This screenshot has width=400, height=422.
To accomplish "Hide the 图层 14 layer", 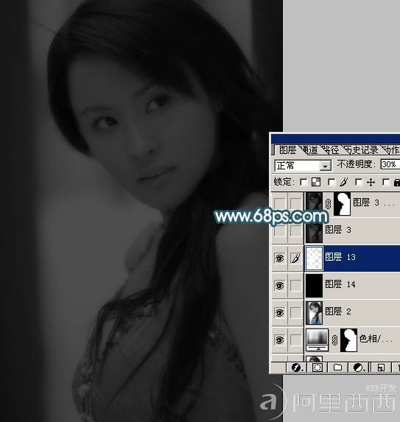I will (279, 286).
